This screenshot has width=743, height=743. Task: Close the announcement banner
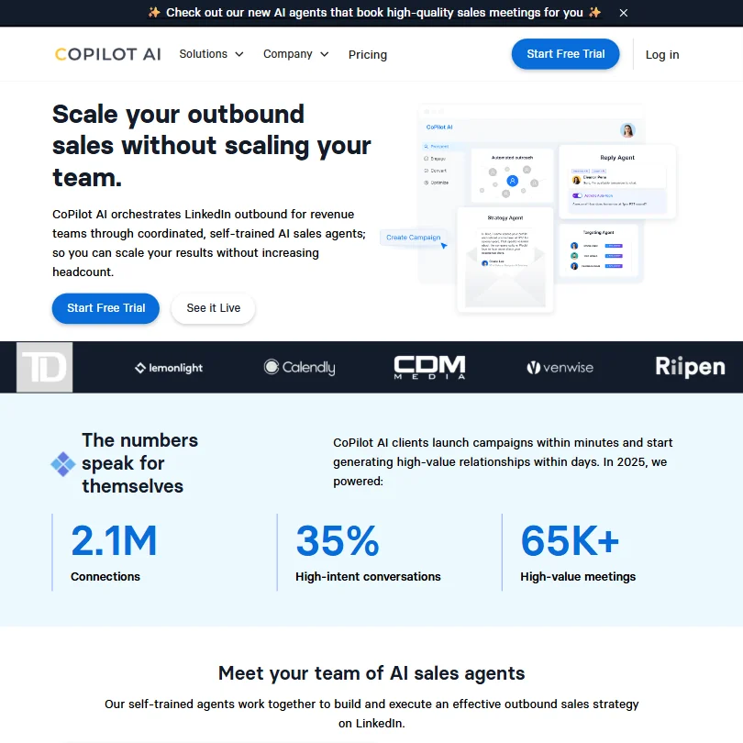point(623,13)
